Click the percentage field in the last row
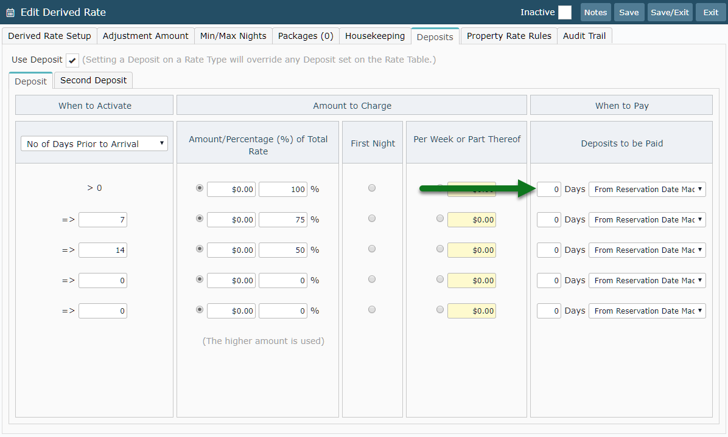Image resolution: width=728 pixels, height=437 pixels. [x=283, y=311]
